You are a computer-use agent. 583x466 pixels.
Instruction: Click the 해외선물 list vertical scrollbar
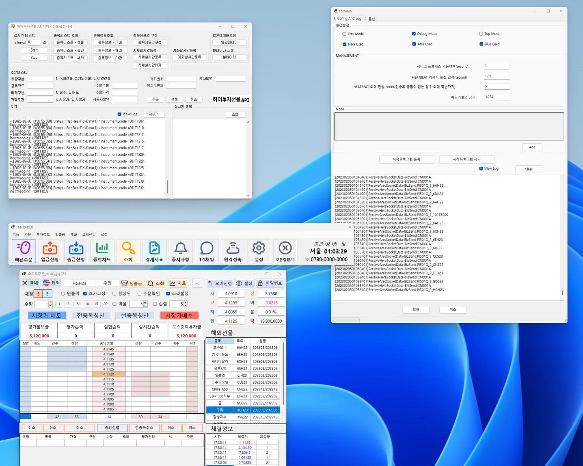point(283,373)
